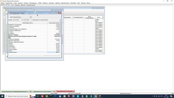The width and height of the screenshot is (174, 98).
Task: Open the Торговля menu
Action: 20,3
